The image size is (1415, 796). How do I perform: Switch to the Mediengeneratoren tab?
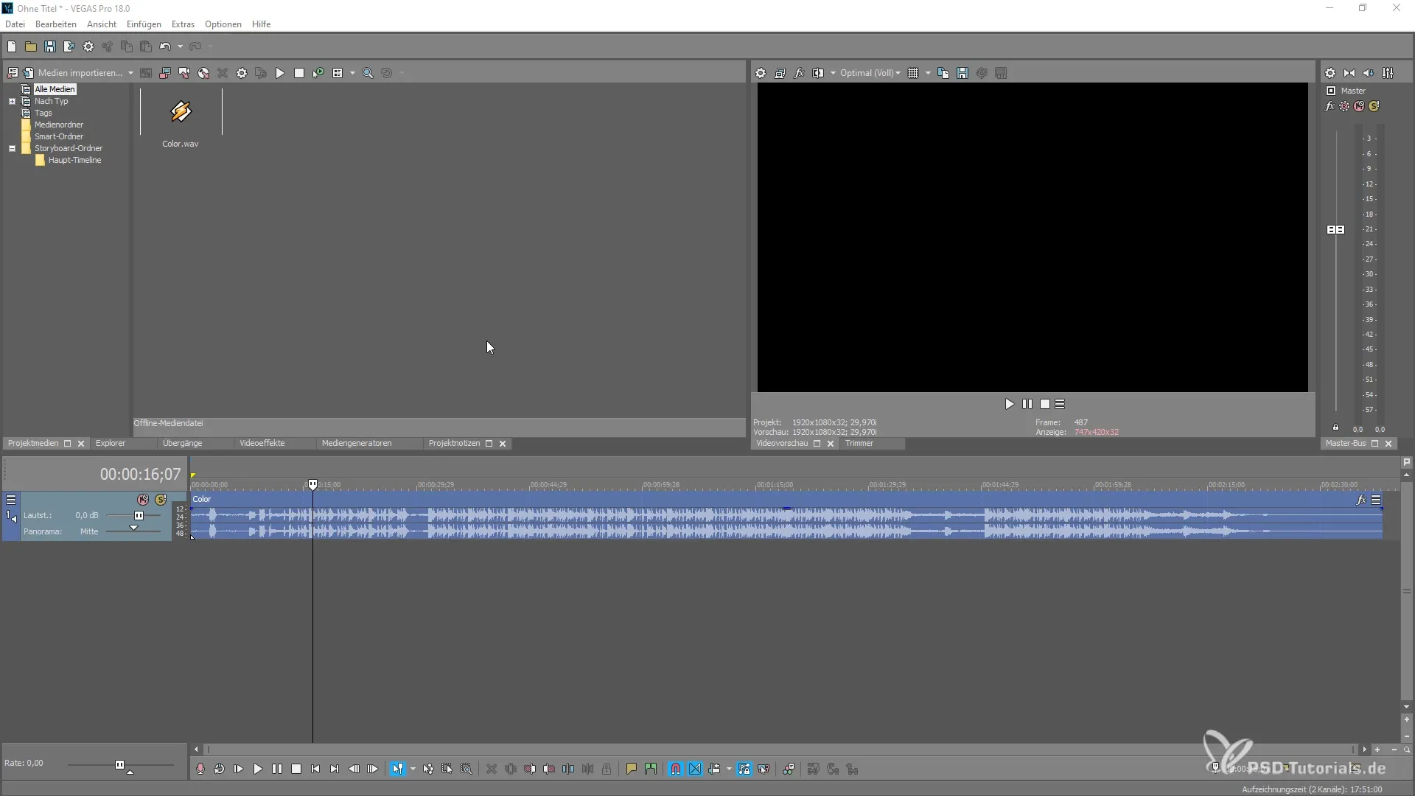[x=357, y=443]
